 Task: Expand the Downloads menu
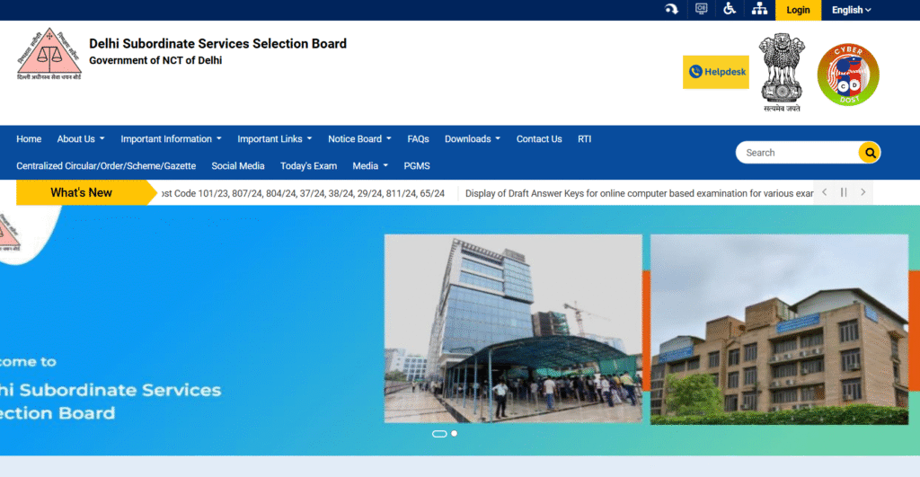pos(473,139)
